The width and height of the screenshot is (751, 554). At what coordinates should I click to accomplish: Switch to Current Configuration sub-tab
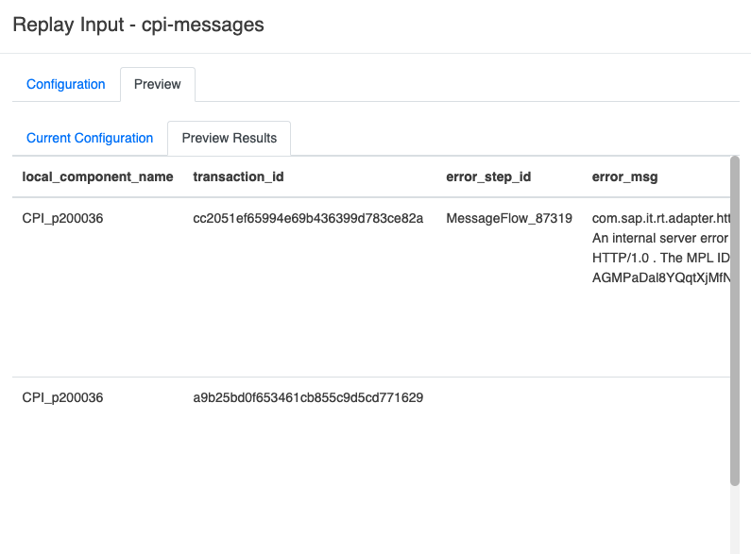click(x=90, y=138)
